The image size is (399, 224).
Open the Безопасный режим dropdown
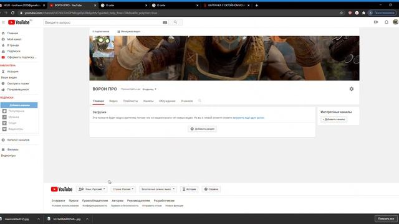click(158, 189)
